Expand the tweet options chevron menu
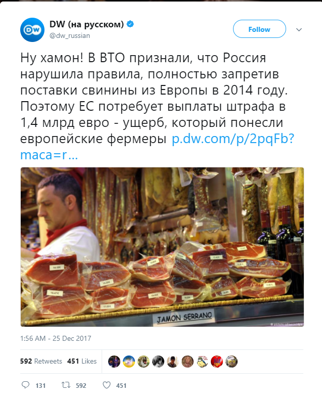The width and height of the screenshot is (322, 401). (299, 30)
